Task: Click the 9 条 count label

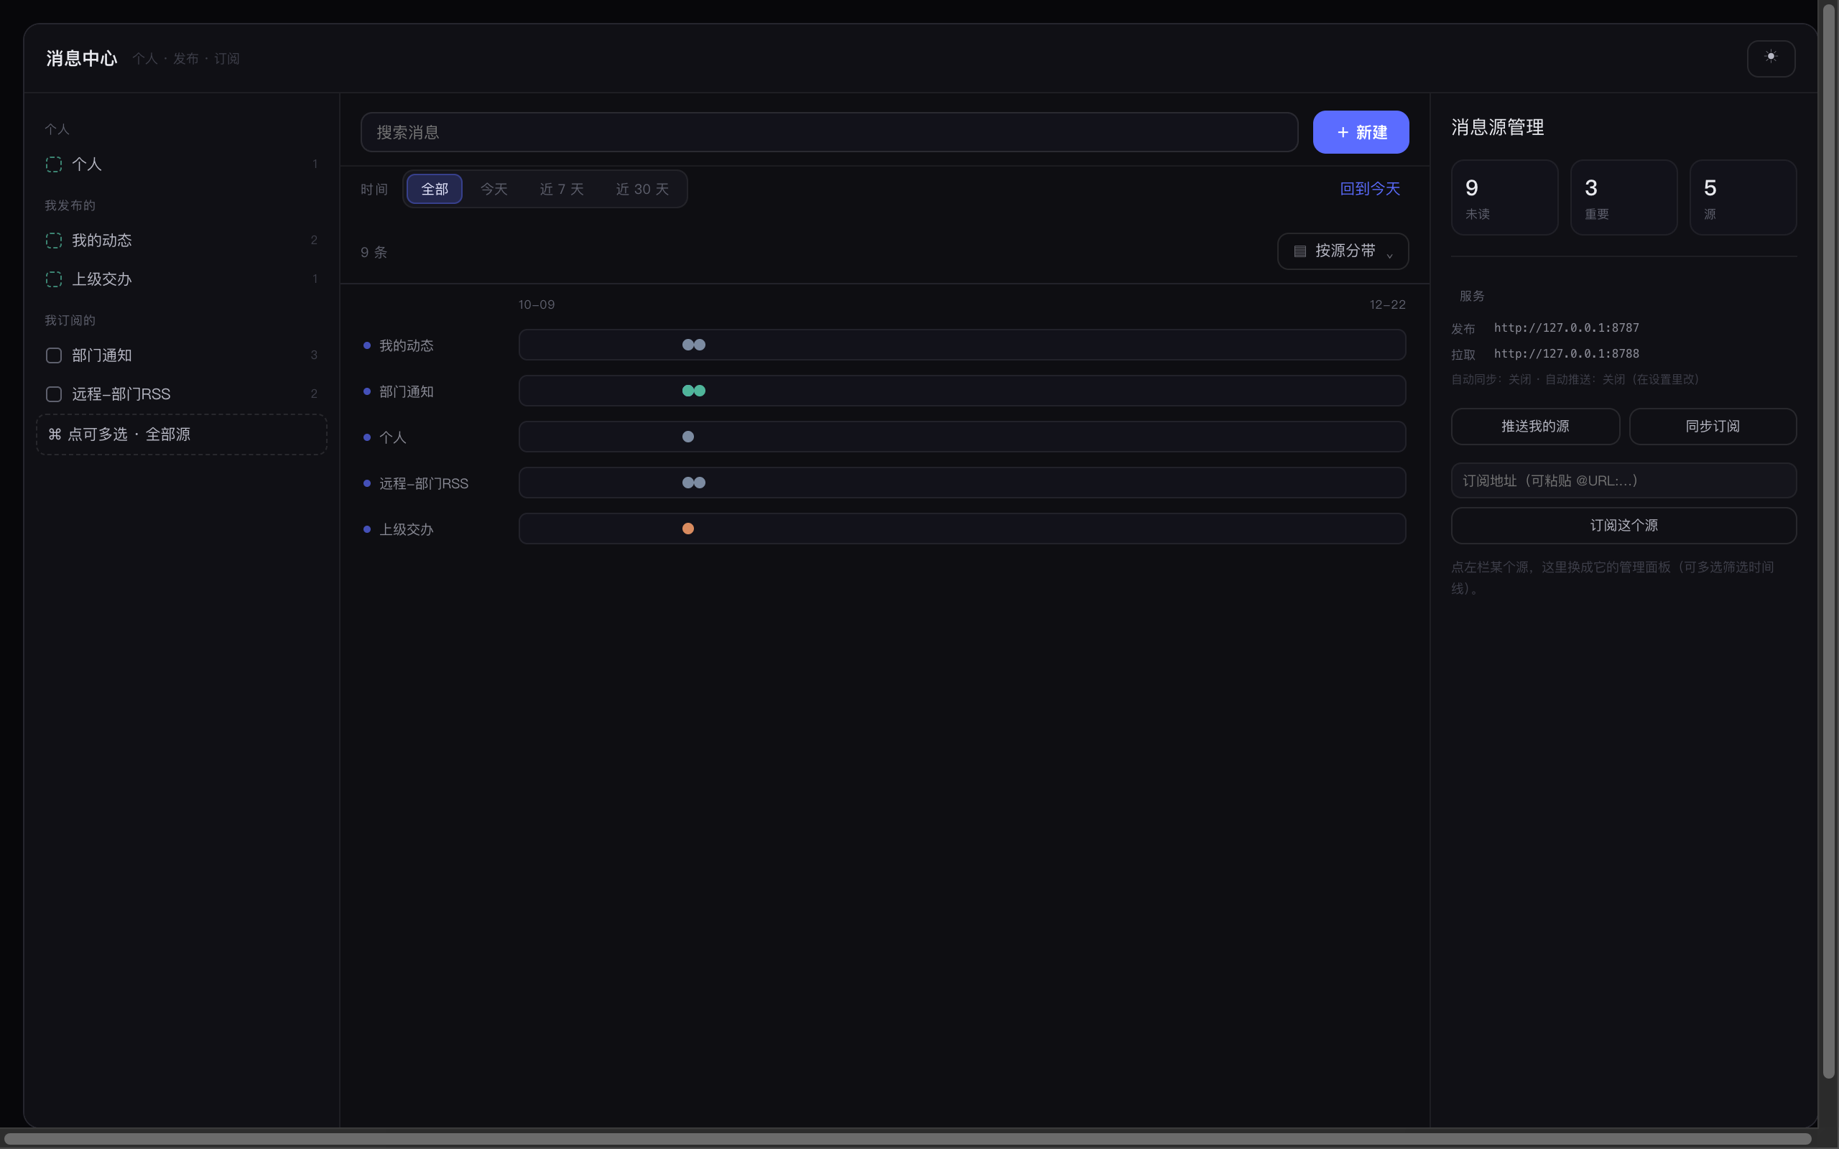Action: [374, 252]
